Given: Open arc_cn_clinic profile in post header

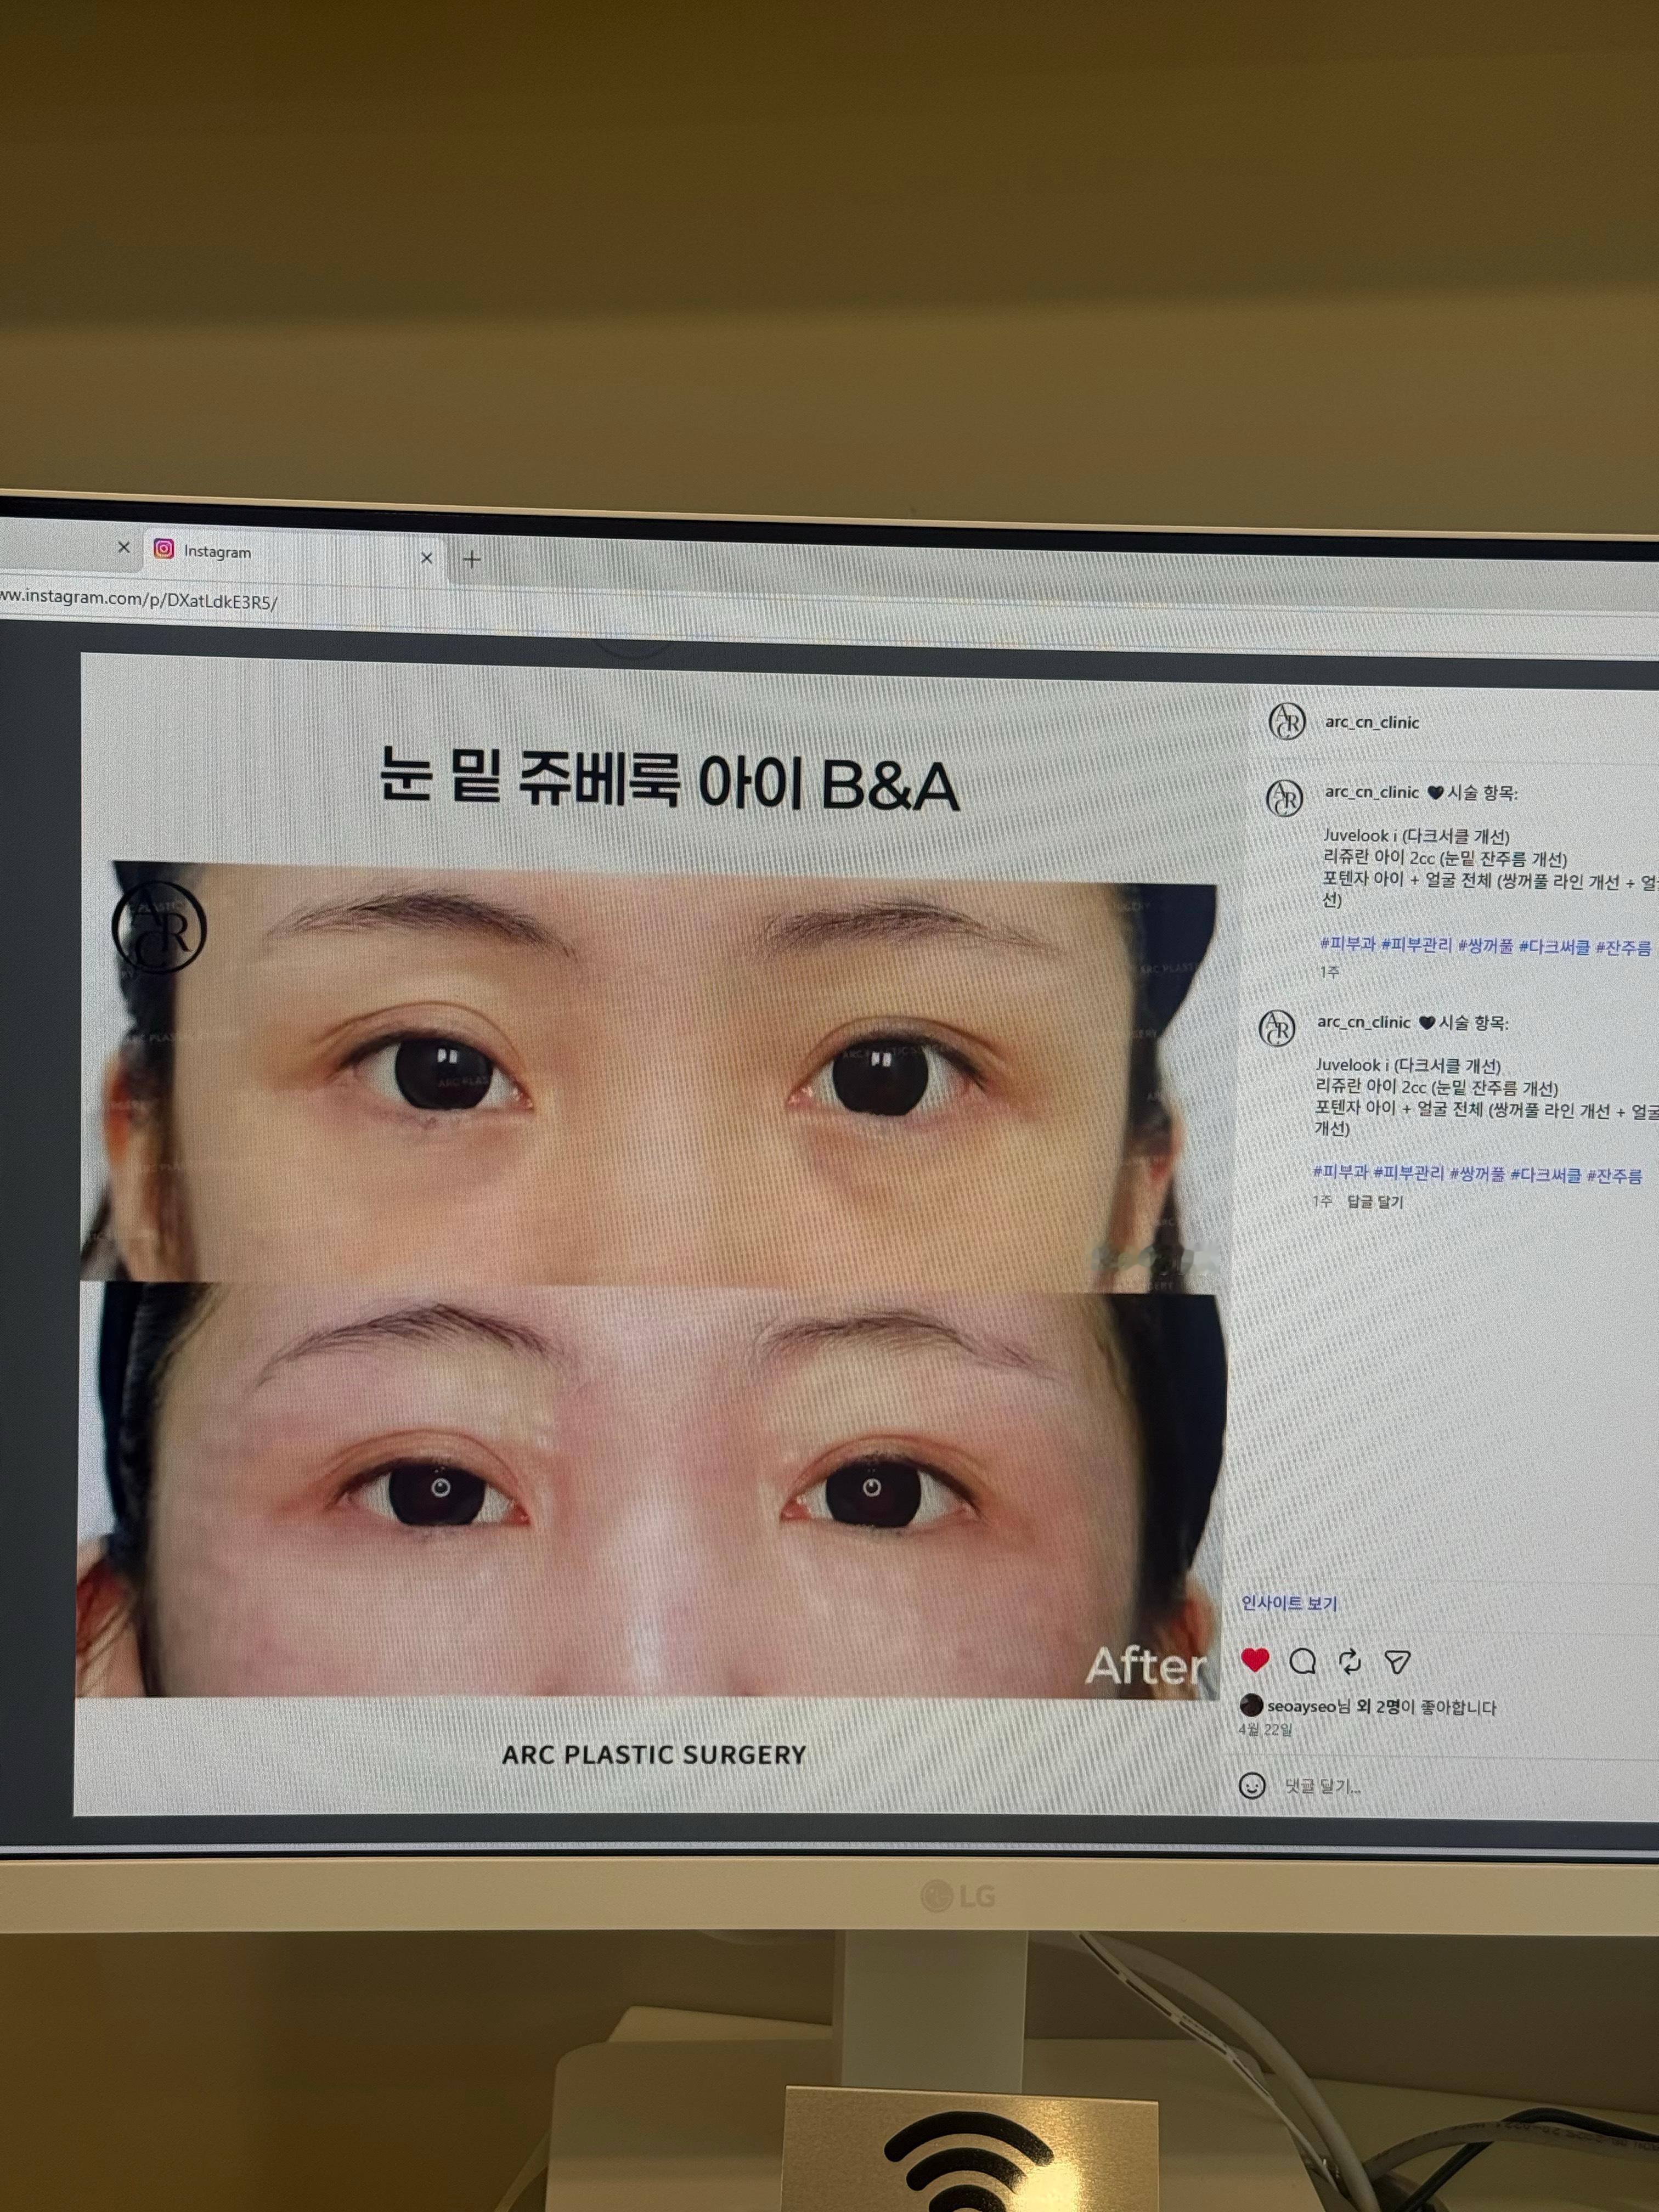Looking at the screenshot, I should click(1371, 722).
